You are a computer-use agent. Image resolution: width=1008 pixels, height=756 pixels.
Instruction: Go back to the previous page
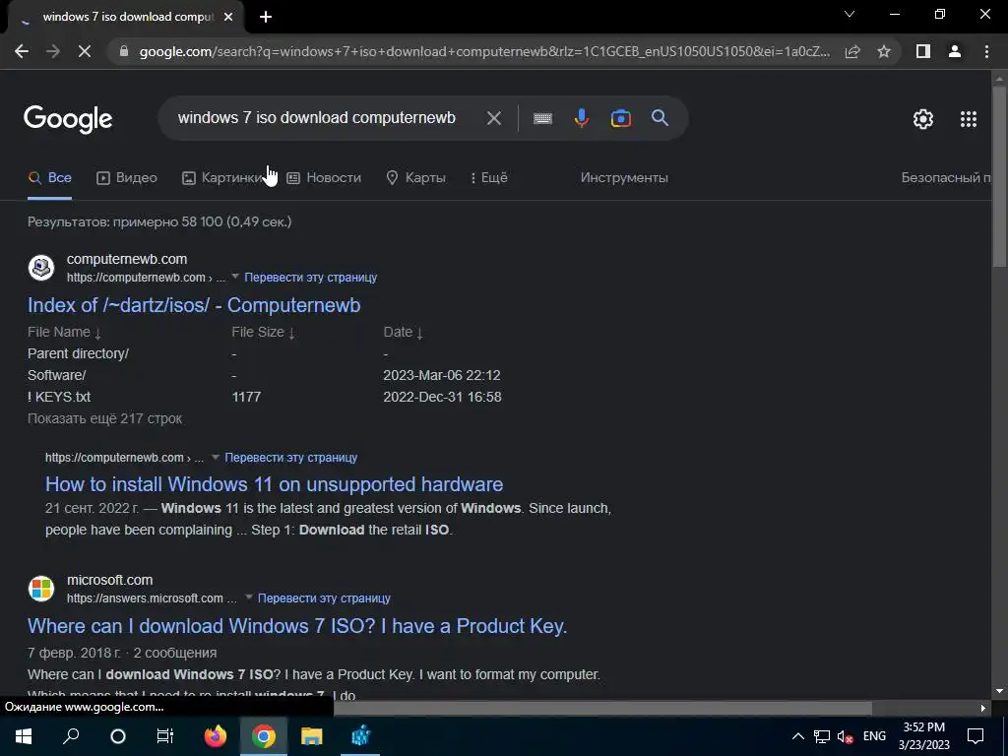(x=22, y=51)
